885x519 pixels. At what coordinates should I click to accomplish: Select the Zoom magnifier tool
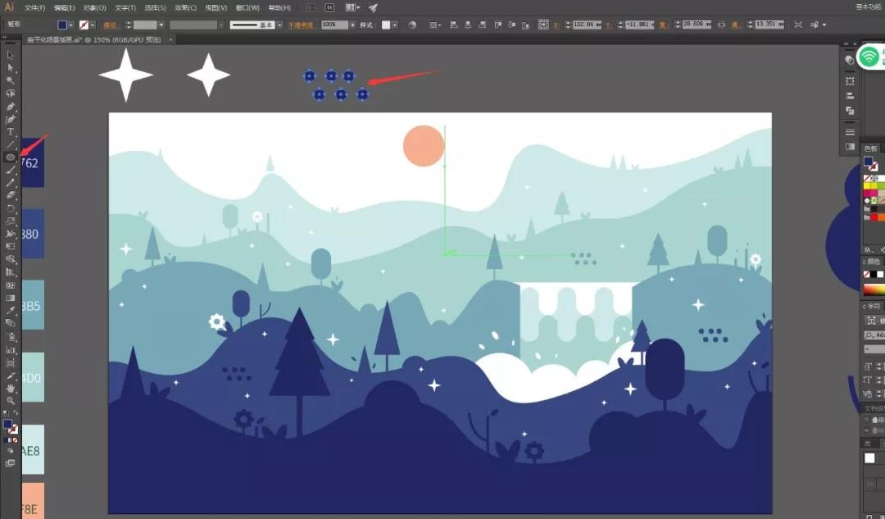[11, 400]
